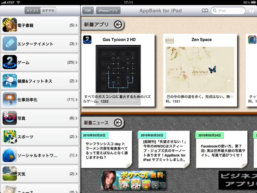
Task: Tap the info icon beside search field
Action: [251, 11]
